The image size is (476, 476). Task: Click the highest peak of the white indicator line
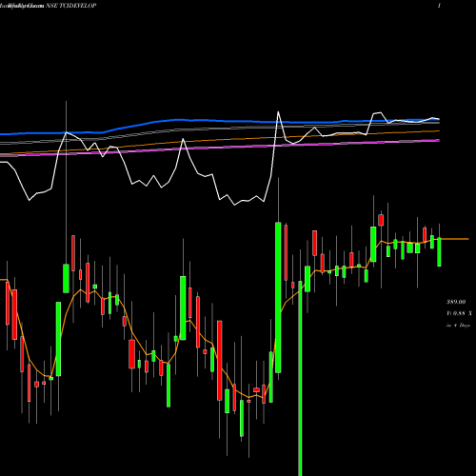(278, 112)
